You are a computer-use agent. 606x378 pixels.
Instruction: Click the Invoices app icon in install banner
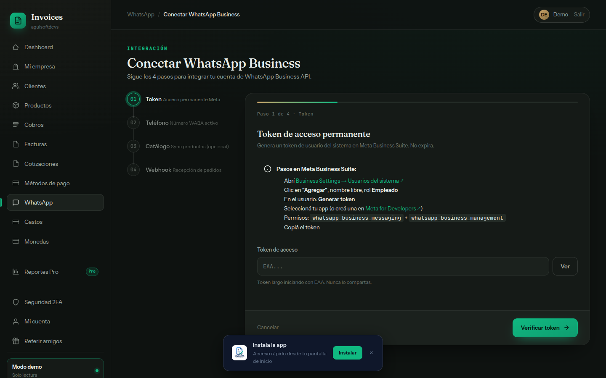coord(239,353)
